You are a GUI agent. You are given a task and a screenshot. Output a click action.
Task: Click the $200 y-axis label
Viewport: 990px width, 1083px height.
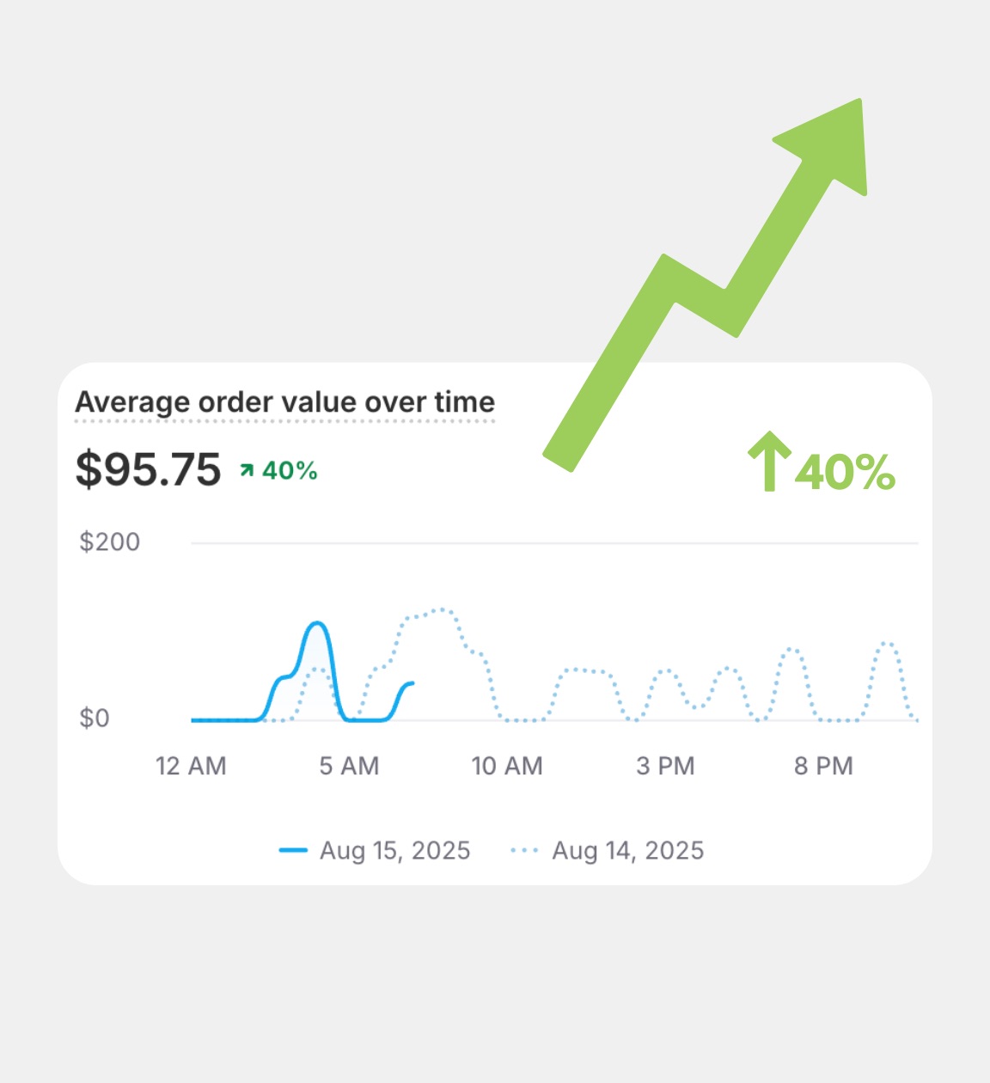pyautogui.click(x=109, y=541)
